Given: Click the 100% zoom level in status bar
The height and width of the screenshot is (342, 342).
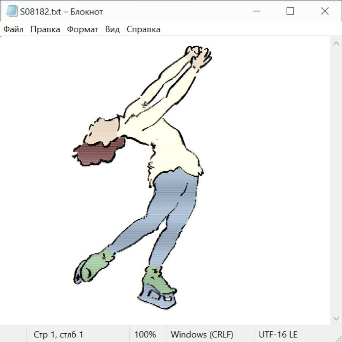Looking at the screenshot, I should 145,334.
